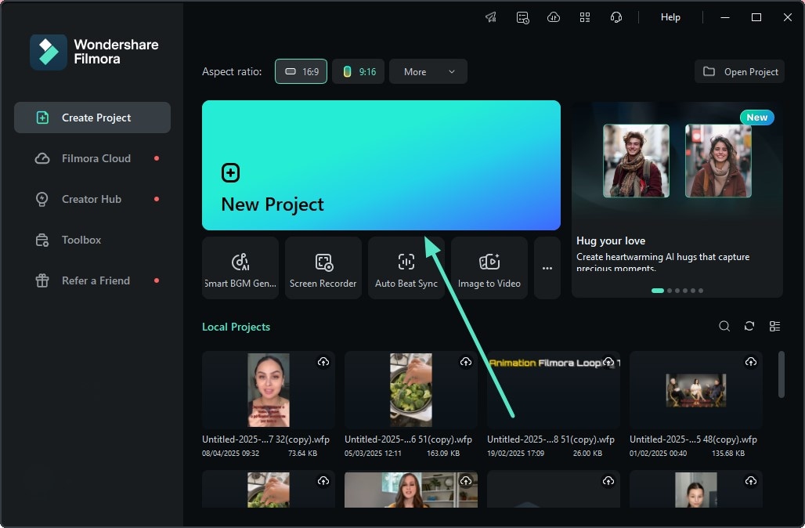This screenshot has width=805, height=528.
Task: Show more tools via ellipsis button
Action: (547, 268)
